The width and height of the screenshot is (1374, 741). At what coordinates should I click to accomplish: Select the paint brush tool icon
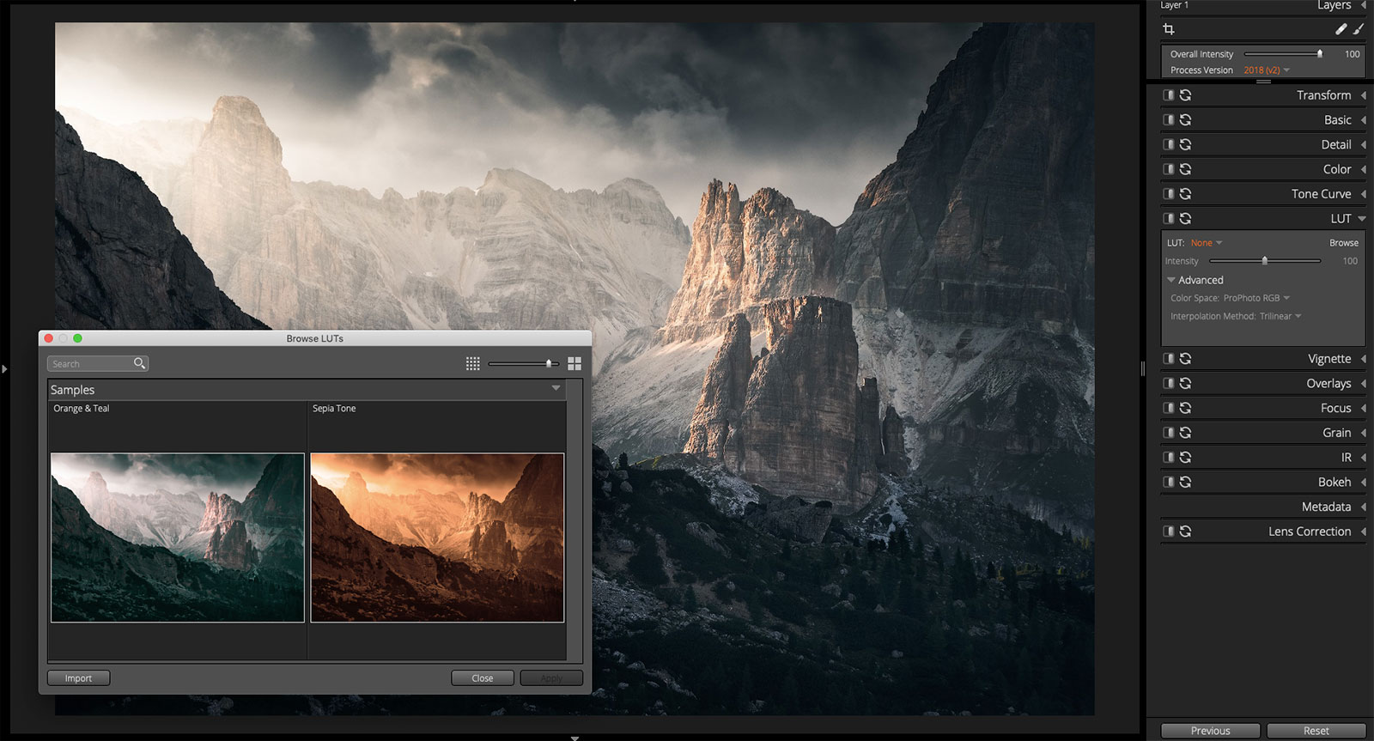coord(1358,29)
